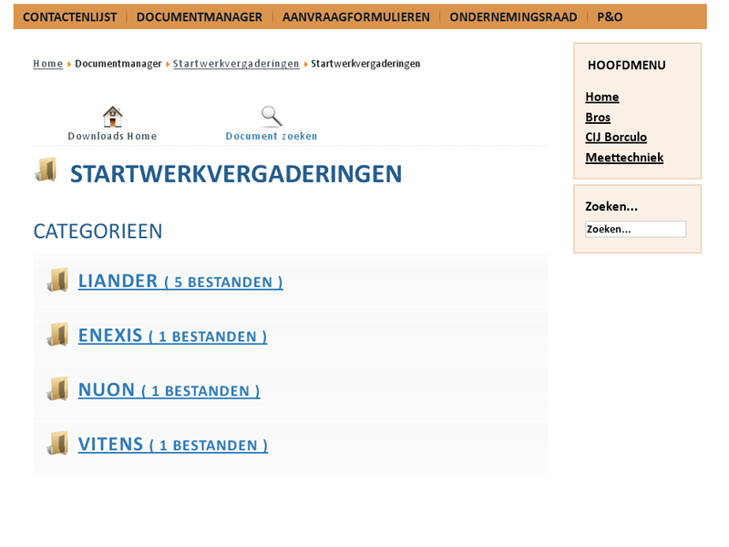729x547 pixels.
Task: Click the Documentmanager breadcrumb text
Action: pyautogui.click(x=118, y=64)
